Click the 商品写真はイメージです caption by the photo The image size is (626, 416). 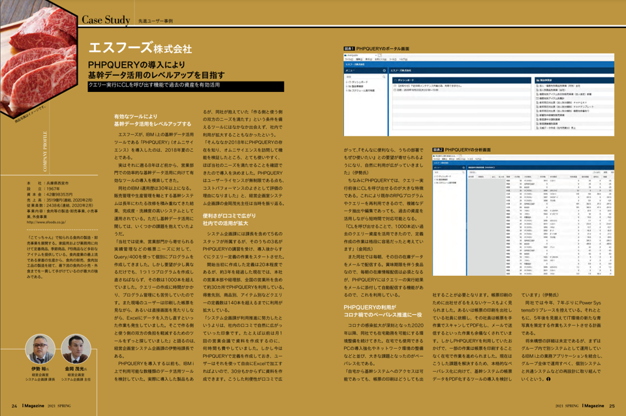[x=31, y=115]
